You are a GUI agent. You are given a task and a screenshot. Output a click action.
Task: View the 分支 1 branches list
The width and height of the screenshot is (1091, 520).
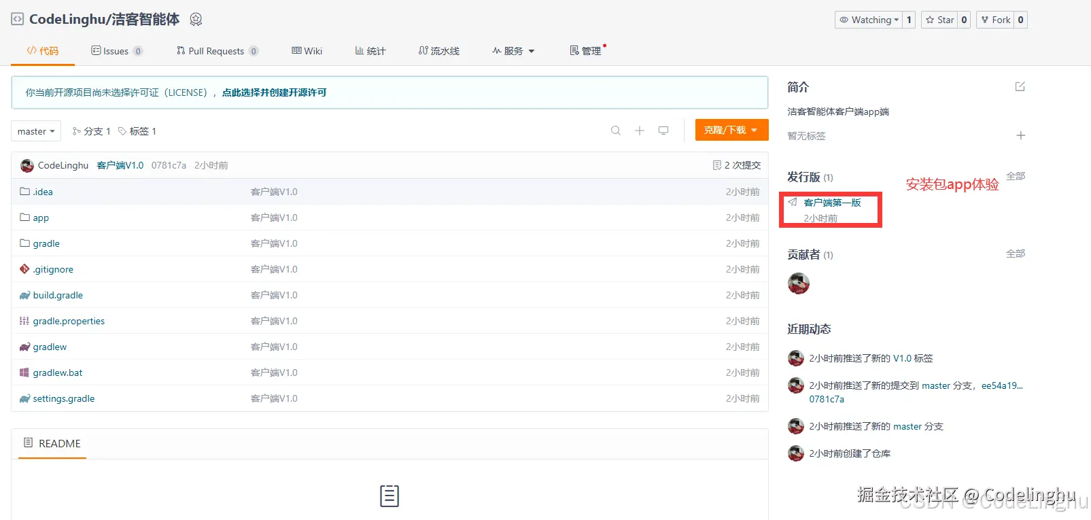pyautogui.click(x=91, y=131)
